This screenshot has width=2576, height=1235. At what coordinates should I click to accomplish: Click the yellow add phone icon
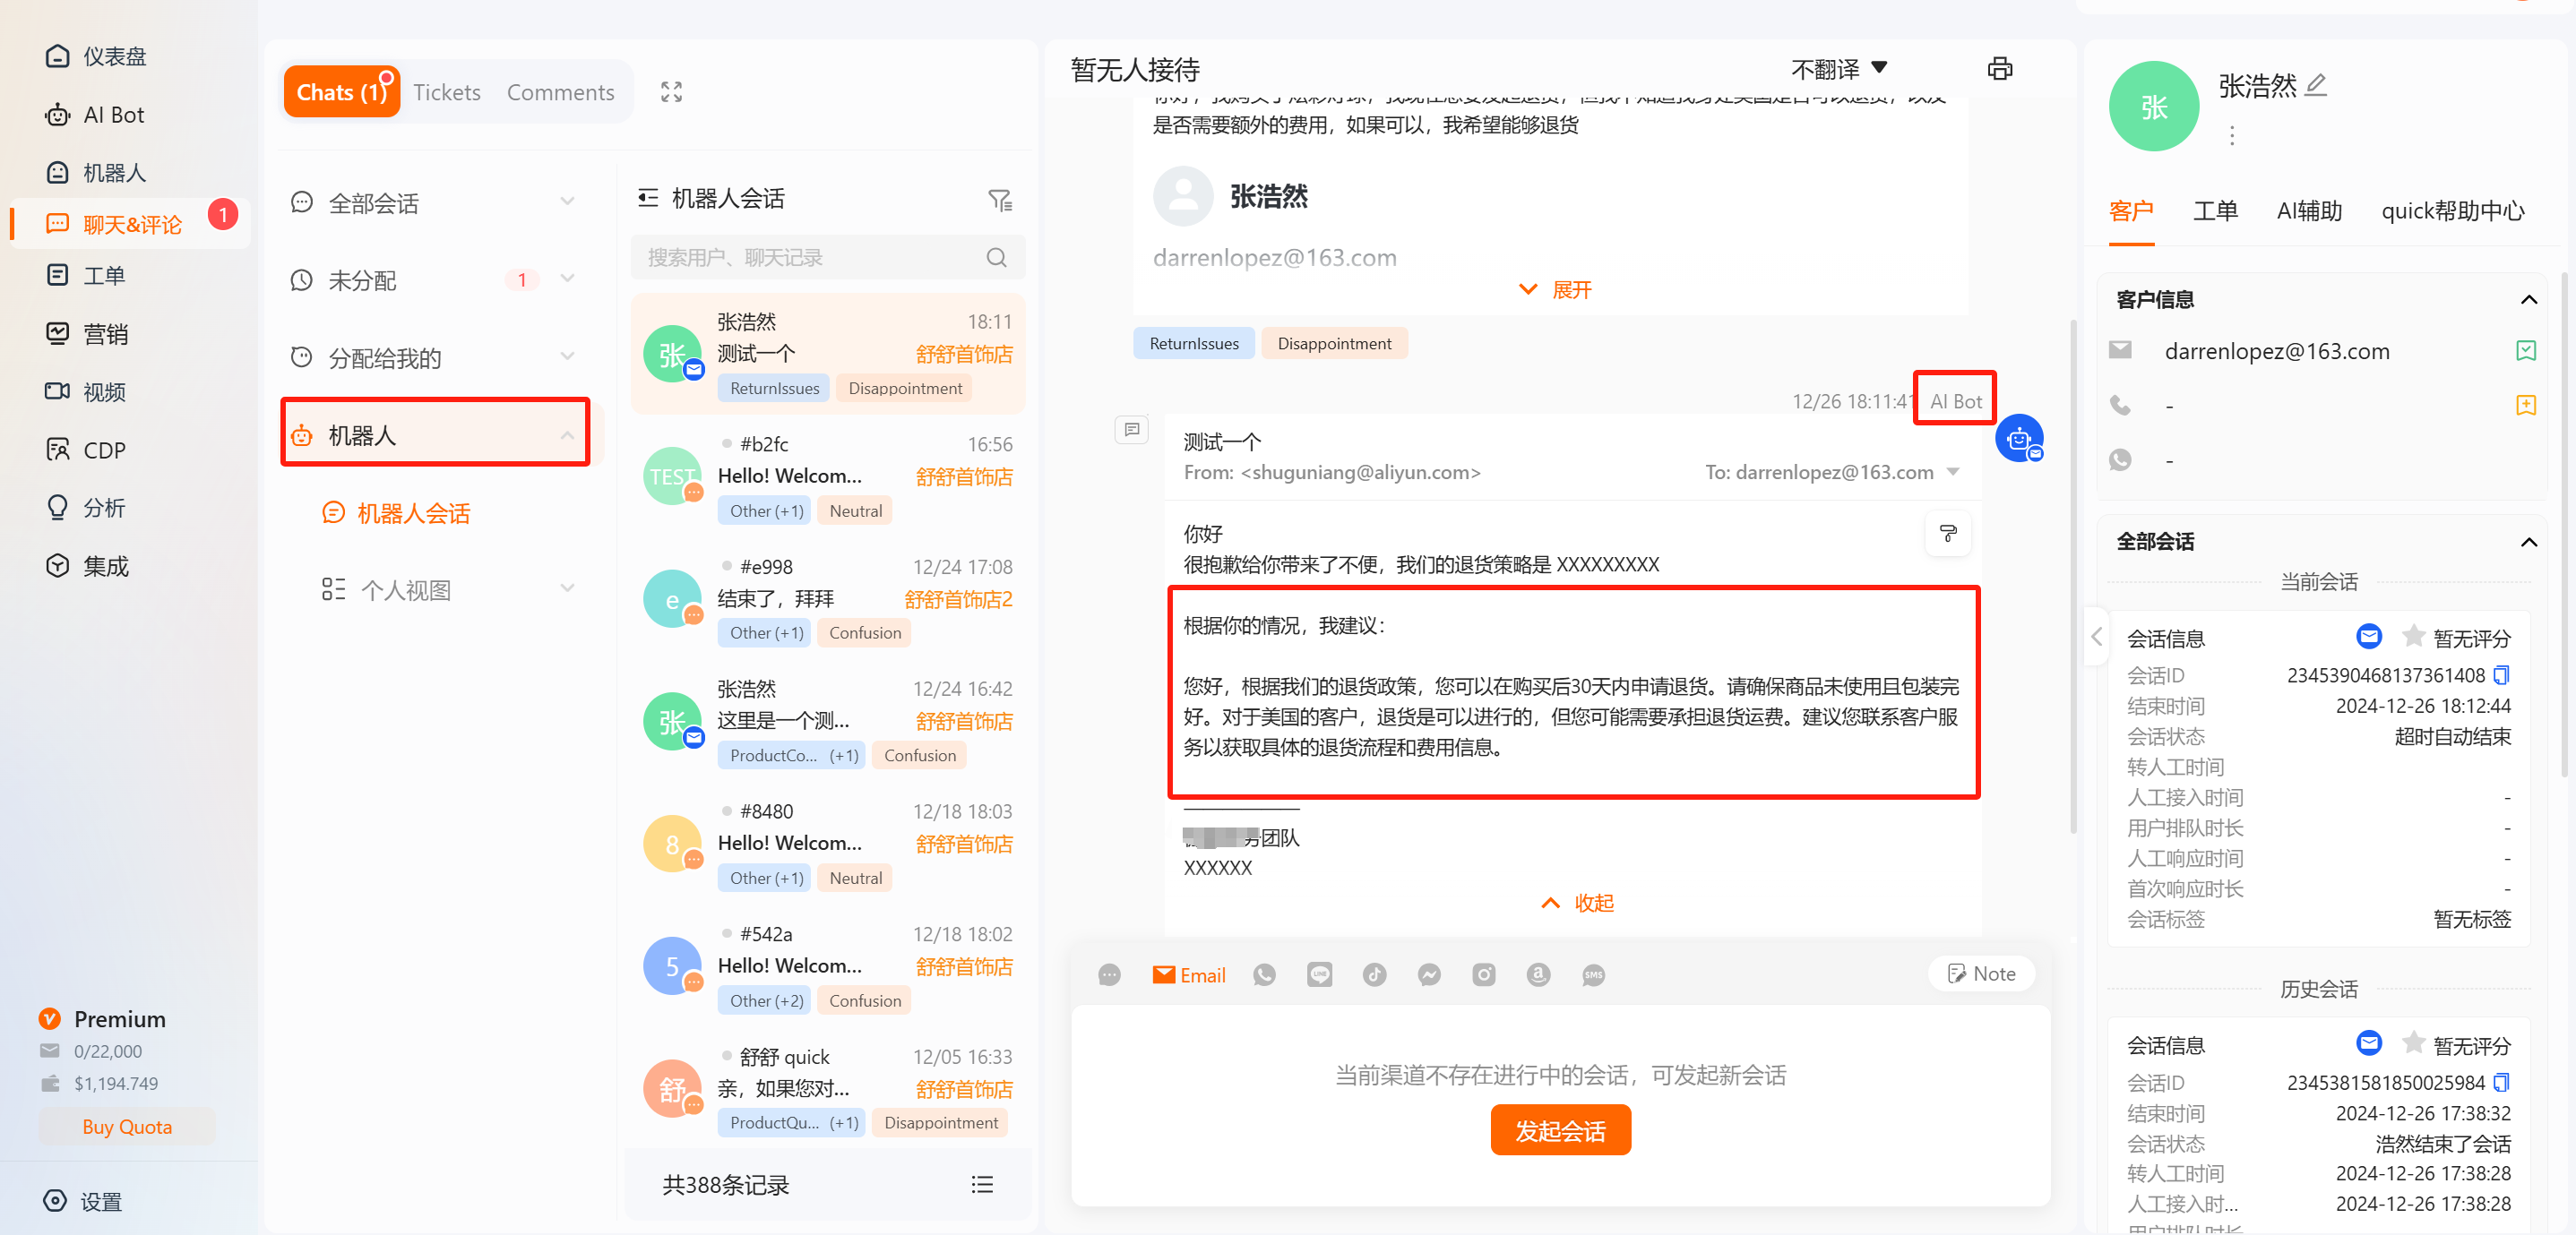(x=2525, y=405)
